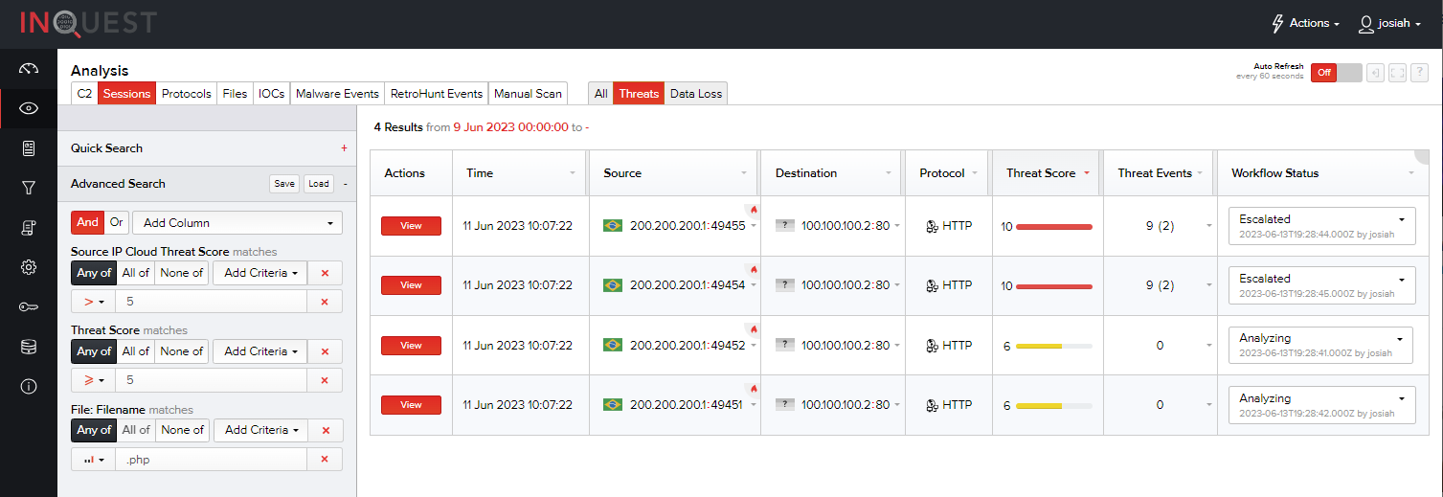Select All of for Source IP Cloud Threat Score
This screenshot has width=1443, height=497.
pyautogui.click(x=136, y=273)
